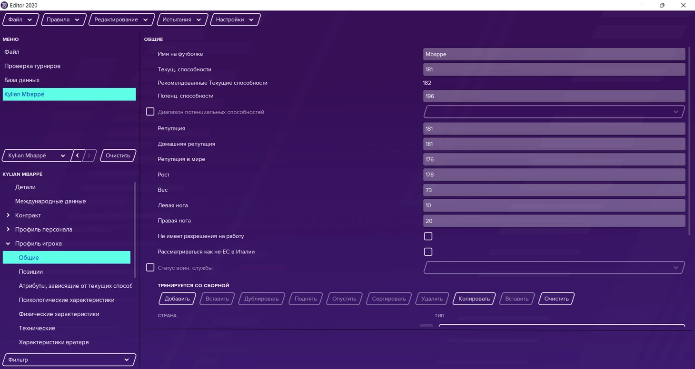Screen dimensions: 695x369
Task: Enable Диапазон потенциальных способностей checkbox
Action: pos(150,111)
